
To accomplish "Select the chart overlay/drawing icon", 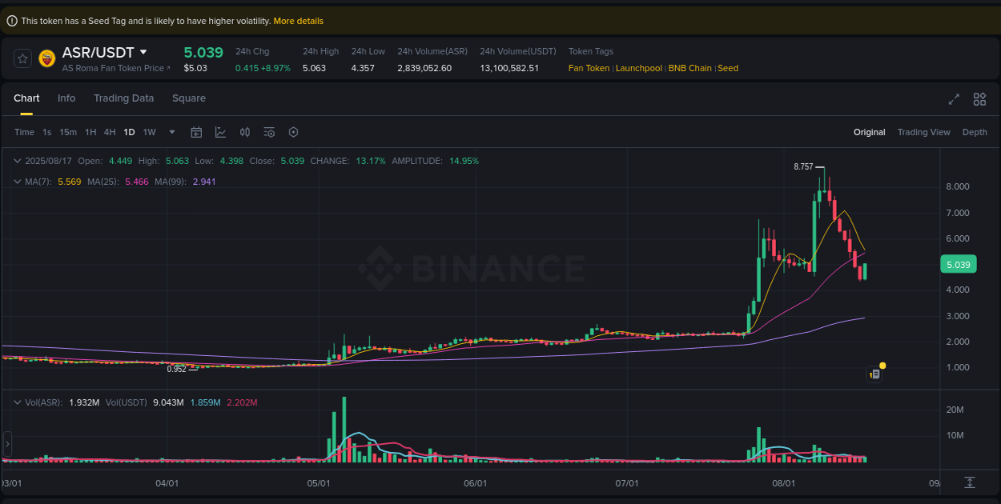I will pos(220,132).
